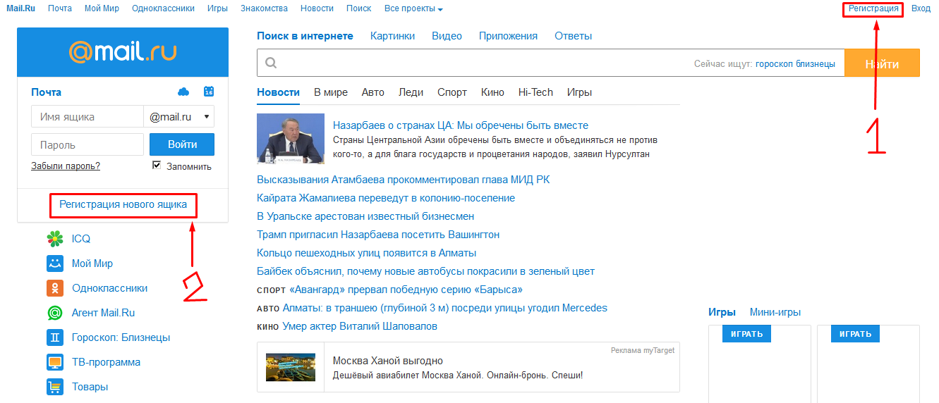The height and width of the screenshot is (403, 939).
Task: Click Почта in the top navigation bar
Action: (x=60, y=8)
